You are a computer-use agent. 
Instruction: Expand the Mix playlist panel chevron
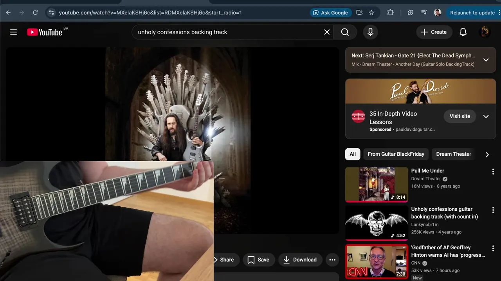click(x=486, y=60)
